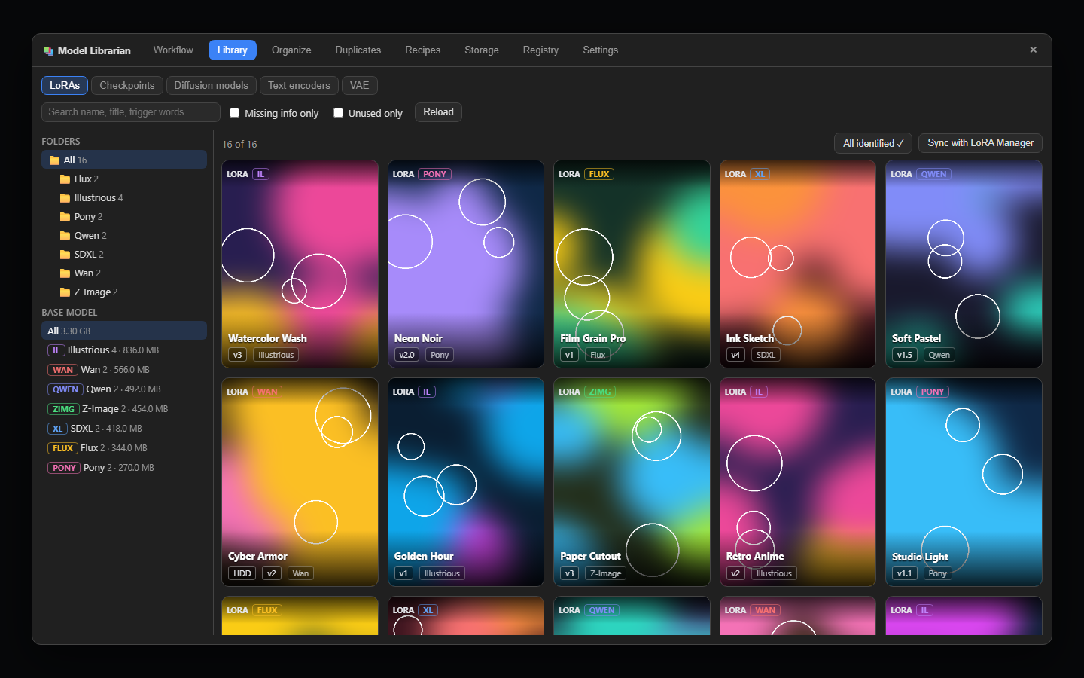Click the Model Librarian logo icon
This screenshot has height=678, width=1084.
(x=48, y=50)
